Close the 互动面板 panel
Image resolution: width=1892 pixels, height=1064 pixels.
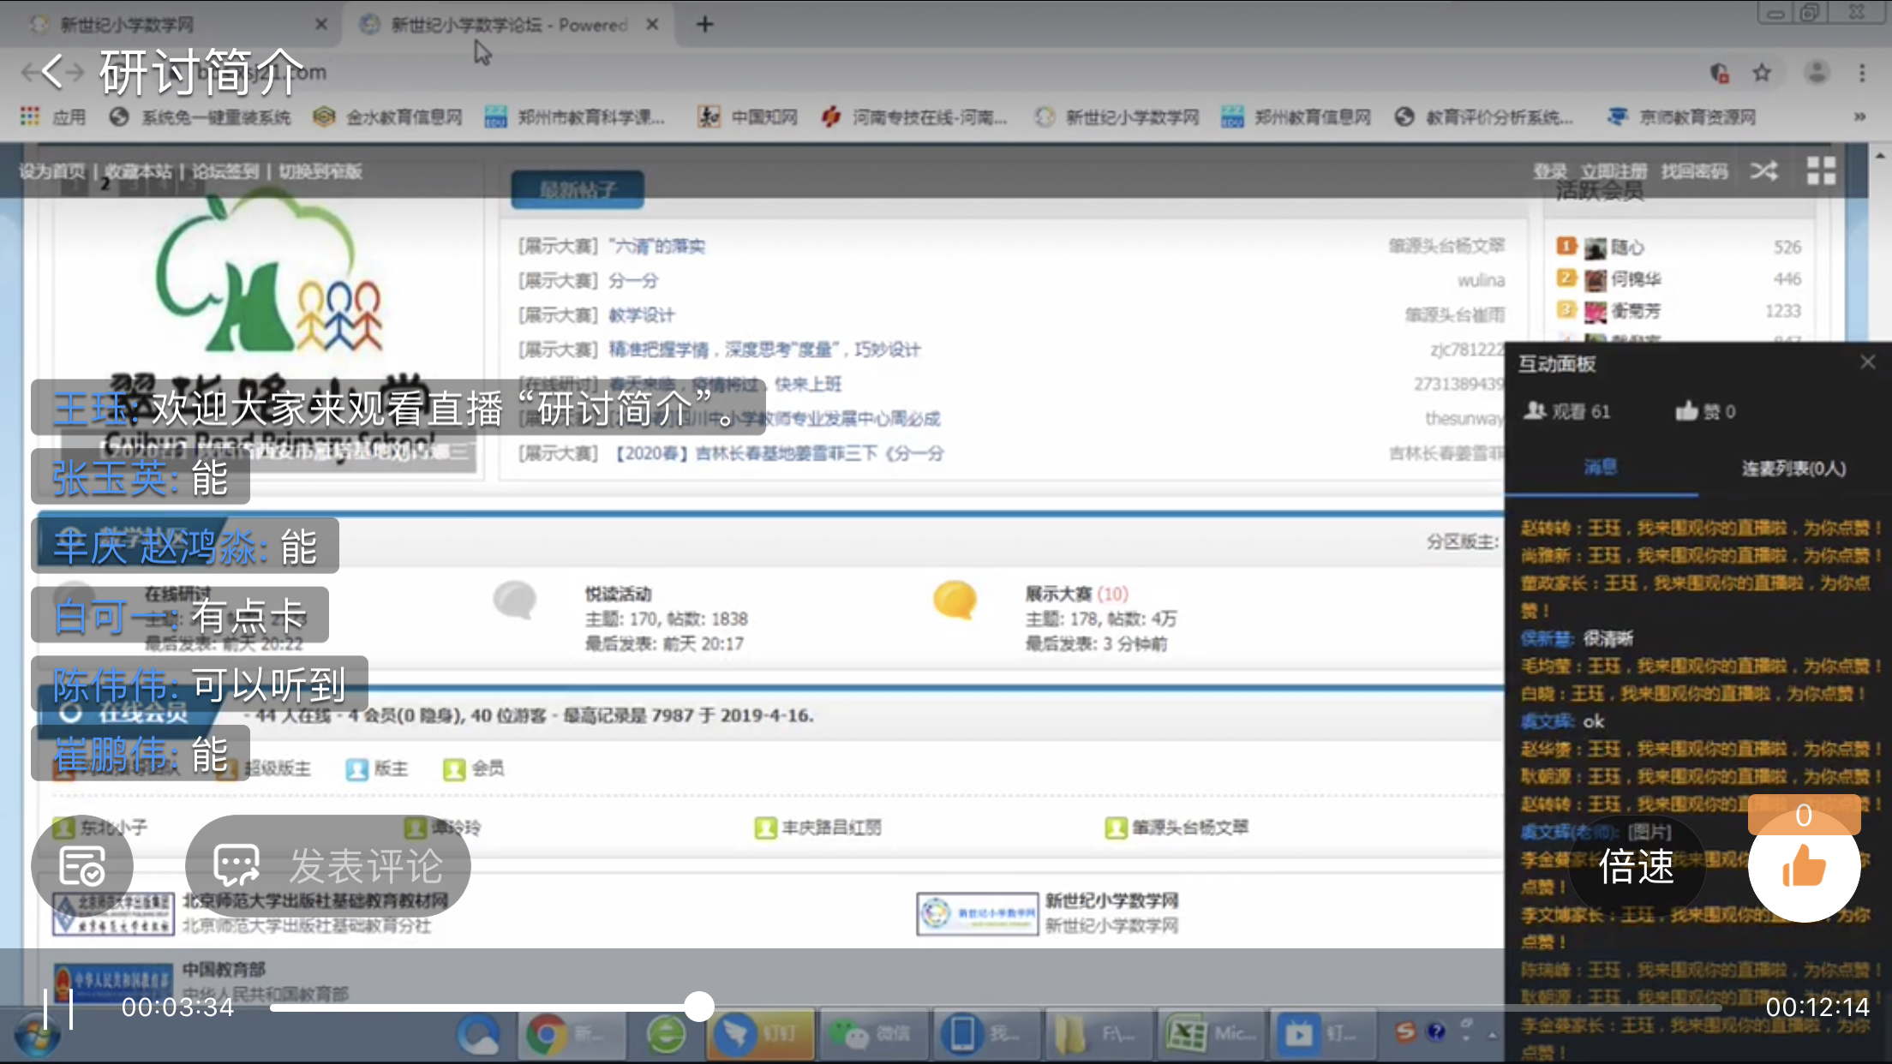pyautogui.click(x=1868, y=362)
